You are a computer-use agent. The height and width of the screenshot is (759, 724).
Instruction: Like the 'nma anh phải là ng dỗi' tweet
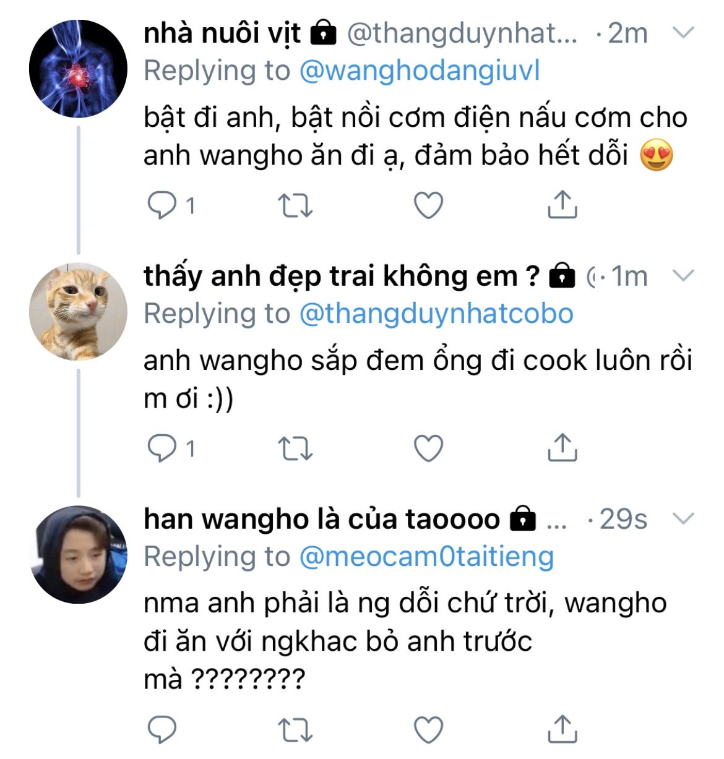tap(428, 730)
